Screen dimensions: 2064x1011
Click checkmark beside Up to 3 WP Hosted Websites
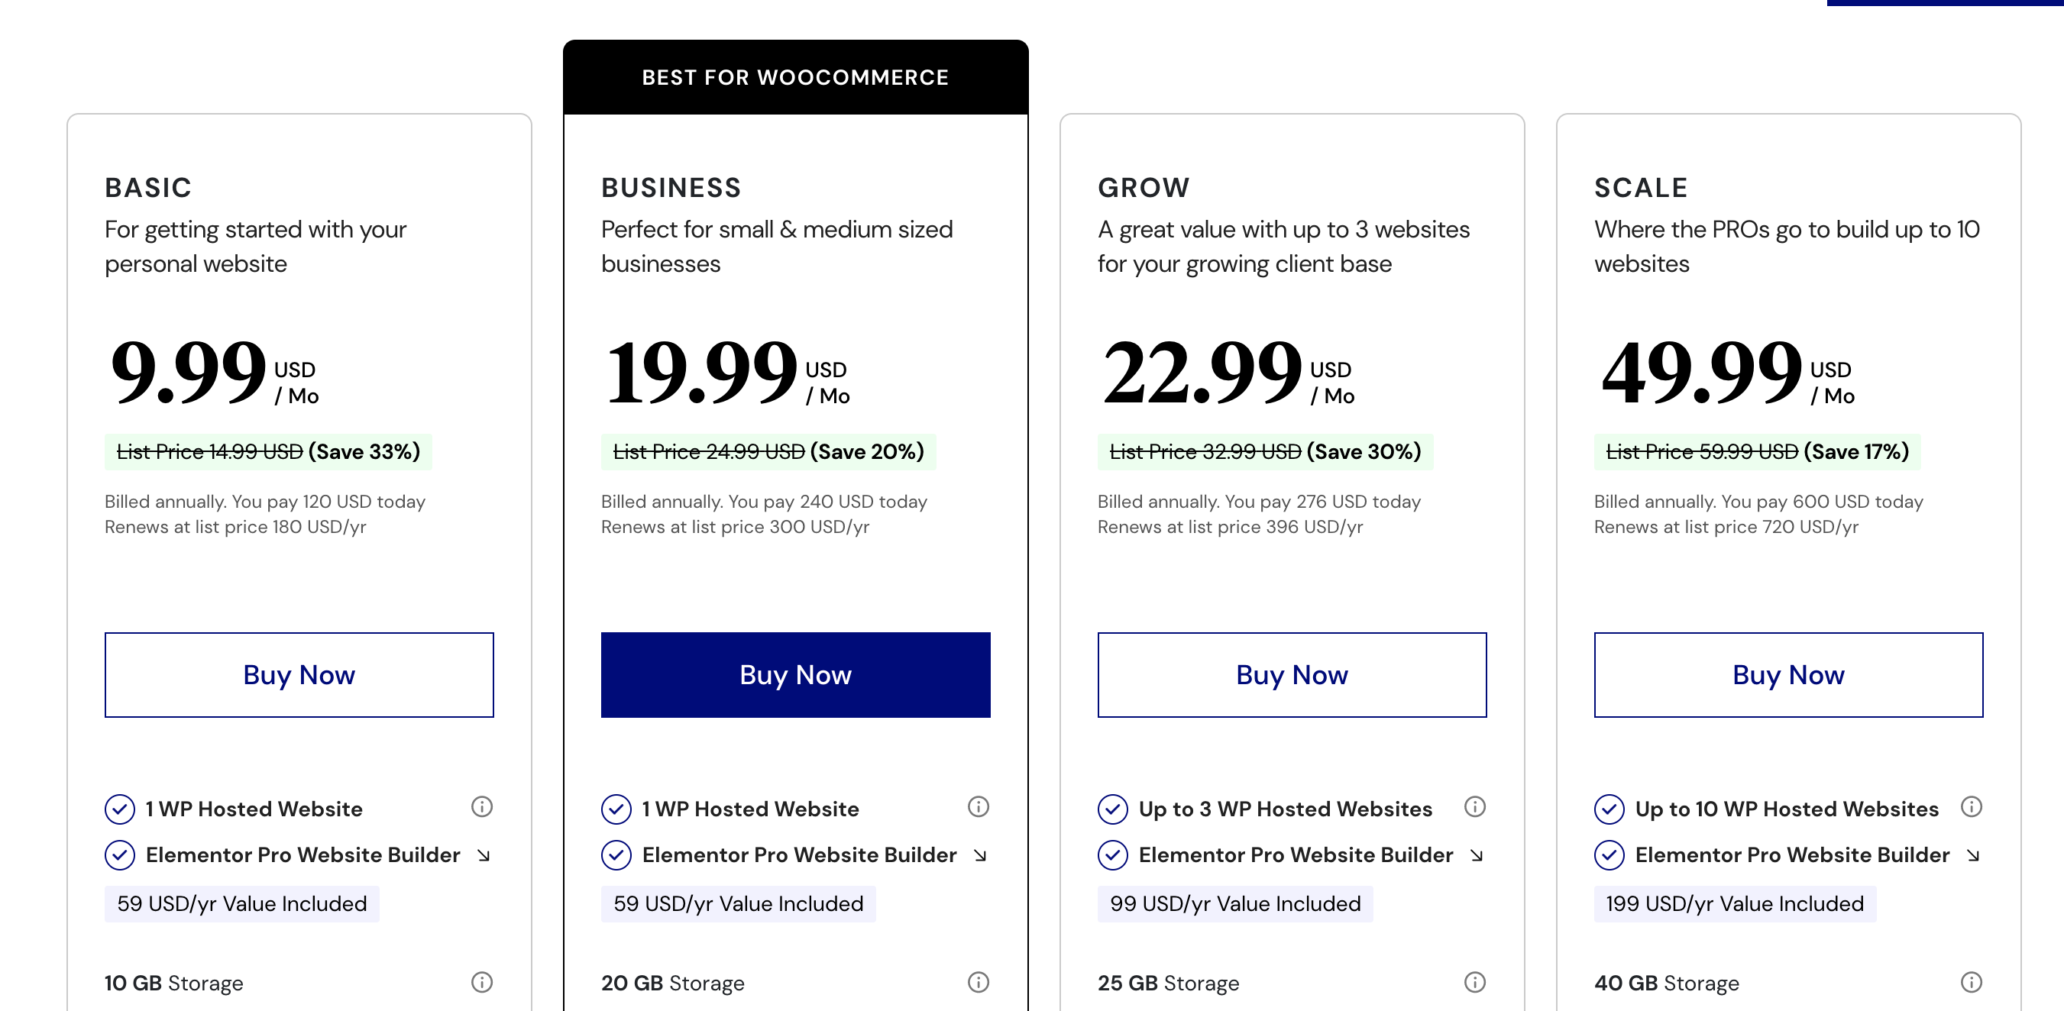1113,809
